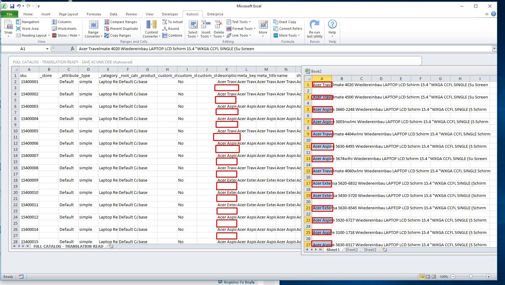Image resolution: width=505 pixels, height=285 pixels.
Task: Click Prevent Duplicate
Action: pos(121,29)
